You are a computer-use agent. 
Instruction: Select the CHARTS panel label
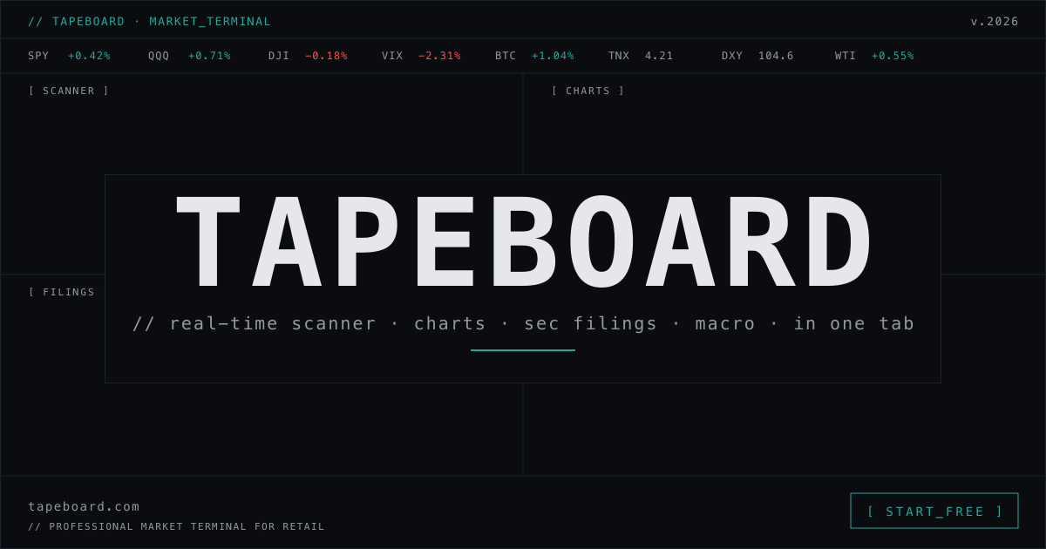tap(588, 91)
